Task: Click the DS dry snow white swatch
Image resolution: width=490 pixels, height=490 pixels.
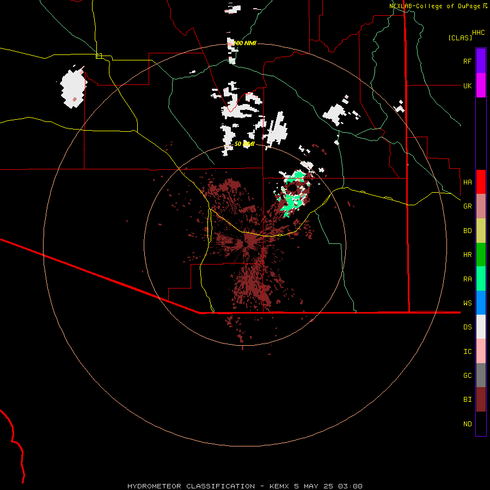Action: (481, 327)
